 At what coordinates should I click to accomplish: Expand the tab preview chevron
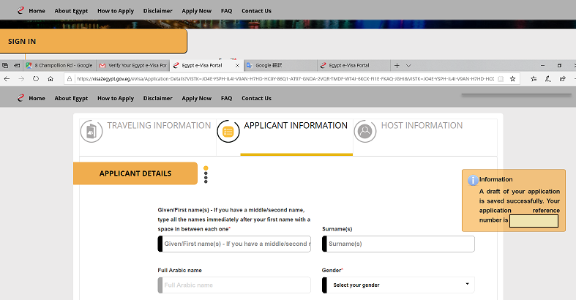click(408, 66)
